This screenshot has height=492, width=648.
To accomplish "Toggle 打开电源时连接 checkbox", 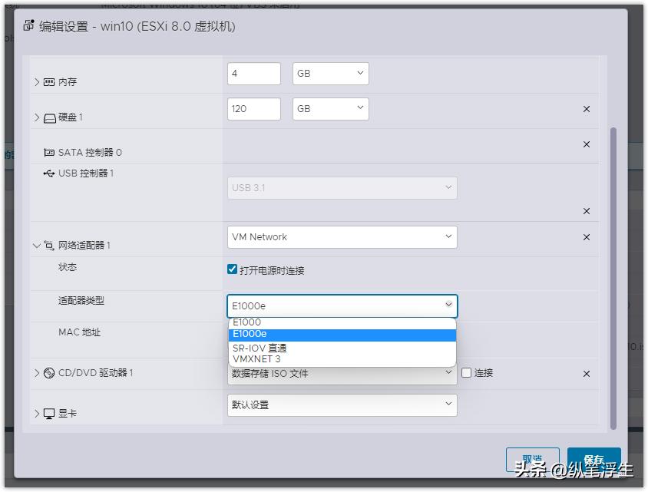I will click(233, 269).
